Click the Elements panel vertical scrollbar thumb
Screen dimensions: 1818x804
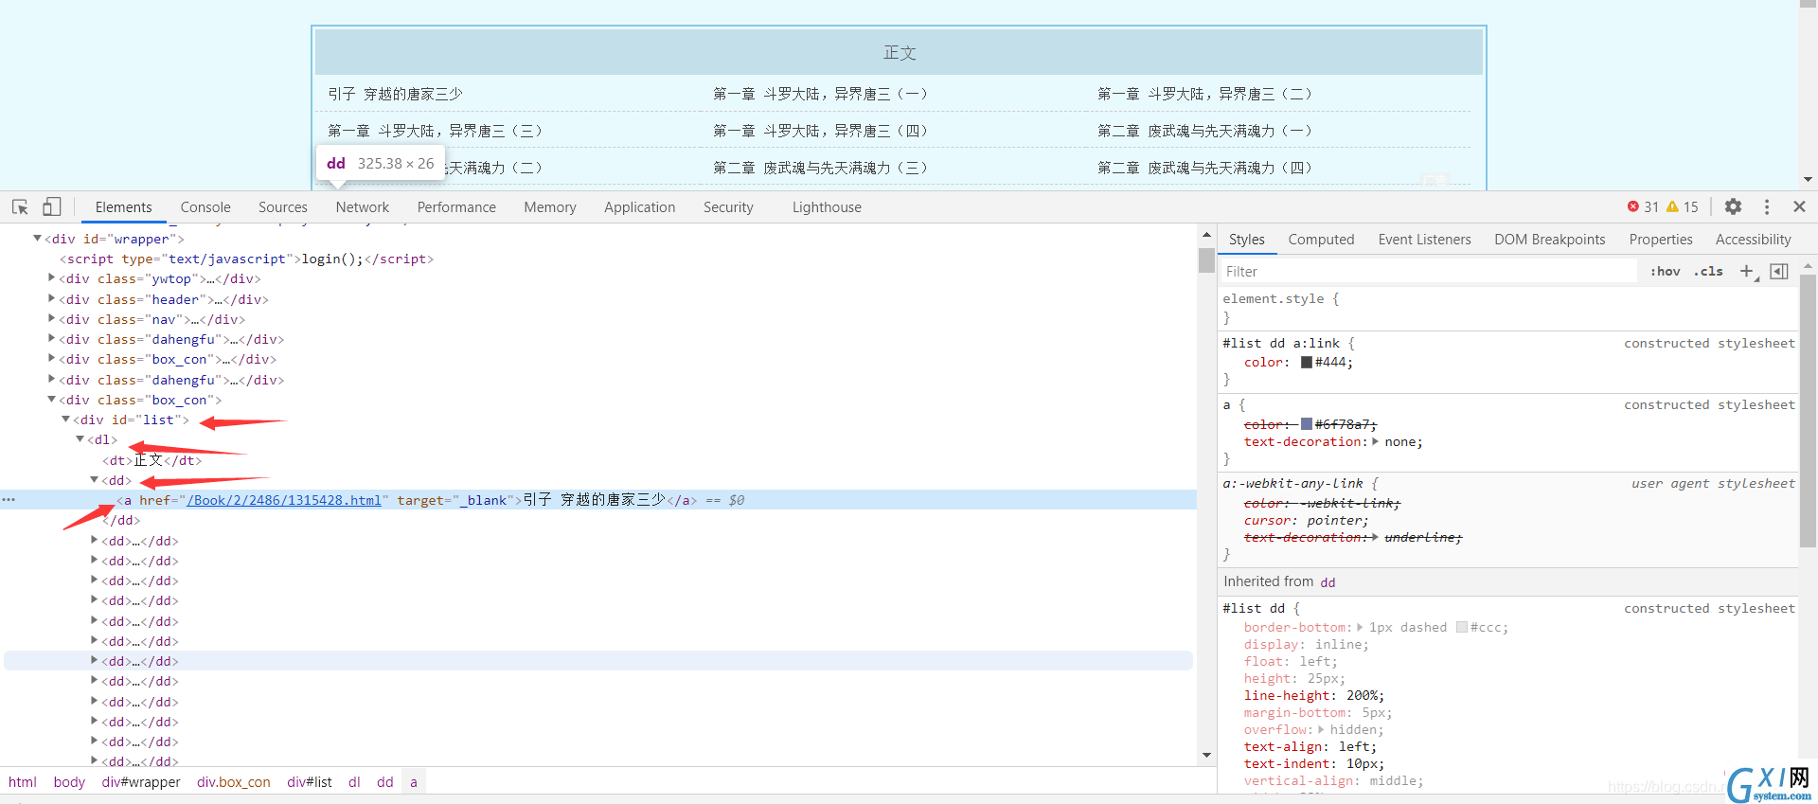[x=1206, y=260]
